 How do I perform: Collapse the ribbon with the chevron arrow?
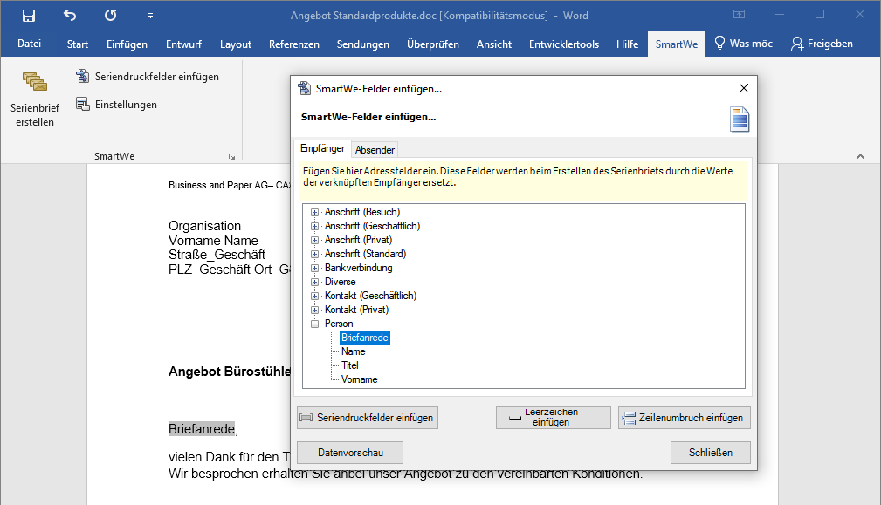coord(859,157)
